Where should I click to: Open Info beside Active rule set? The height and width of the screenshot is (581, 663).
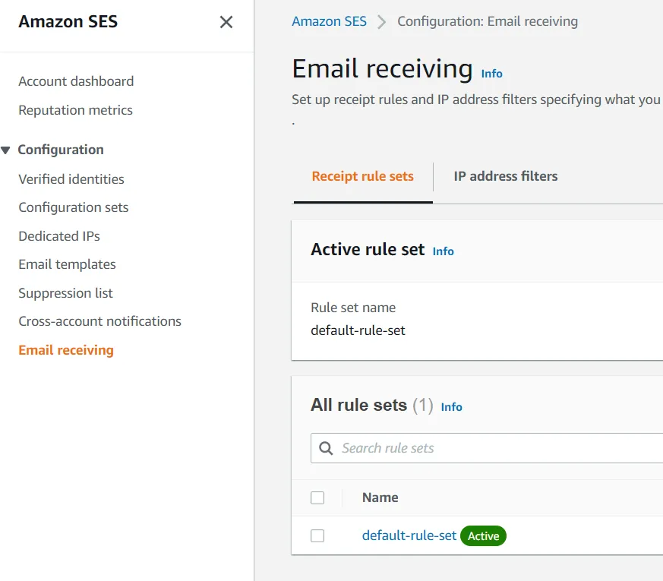[x=443, y=251]
